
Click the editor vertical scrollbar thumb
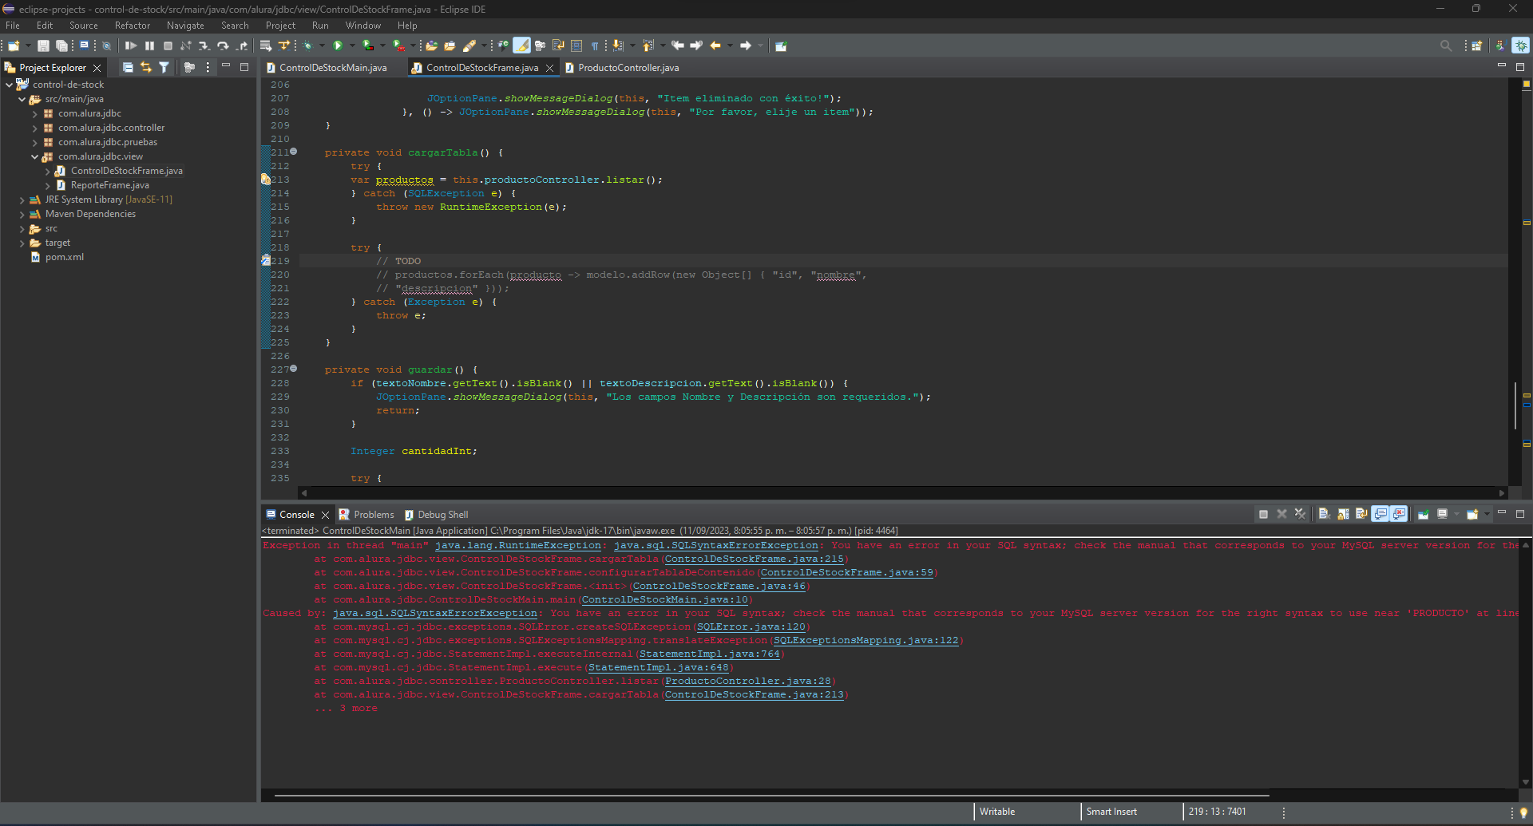click(x=1515, y=405)
